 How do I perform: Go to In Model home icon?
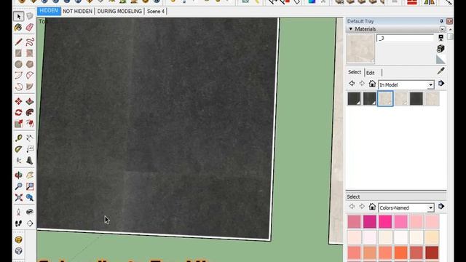372,84
